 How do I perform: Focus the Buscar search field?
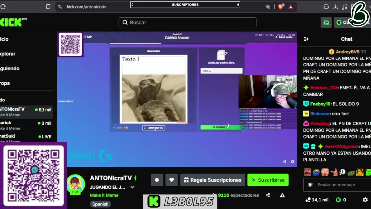(187, 22)
